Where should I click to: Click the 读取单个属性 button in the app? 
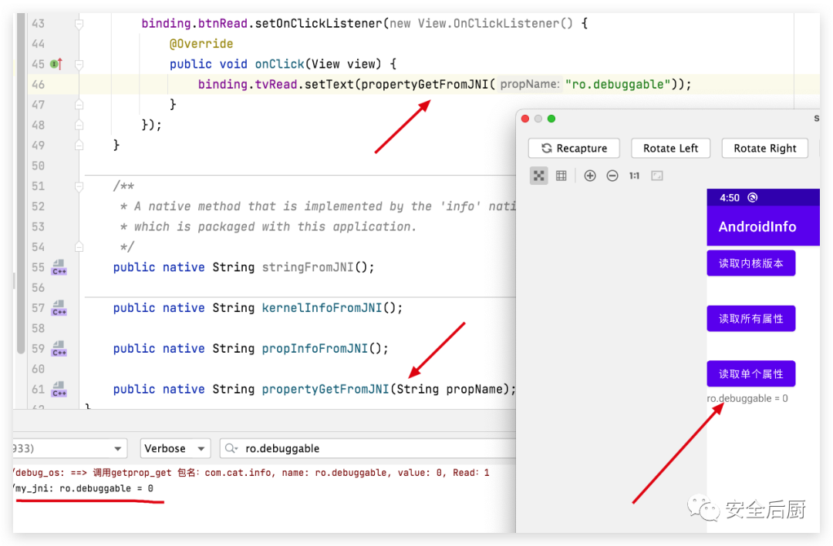750,373
